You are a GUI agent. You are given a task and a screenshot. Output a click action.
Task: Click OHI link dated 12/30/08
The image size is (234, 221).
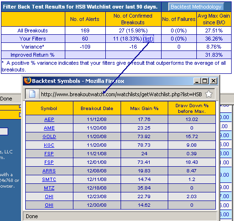tap(49, 205)
